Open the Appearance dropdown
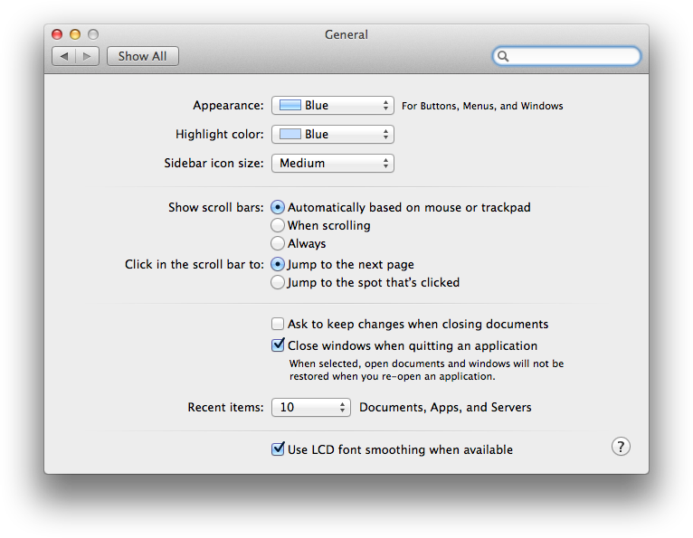The width and height of the screenshot is (693, 538). [x=332, y=106]
